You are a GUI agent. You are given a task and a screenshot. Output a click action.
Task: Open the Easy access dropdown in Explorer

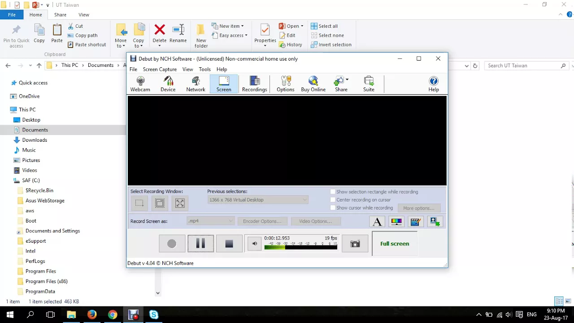229,35
